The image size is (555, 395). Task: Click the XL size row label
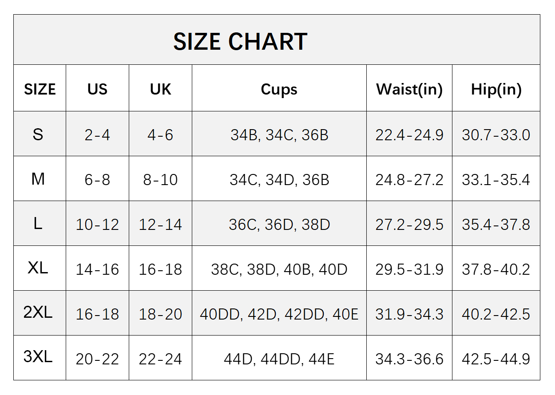[38, 268]
